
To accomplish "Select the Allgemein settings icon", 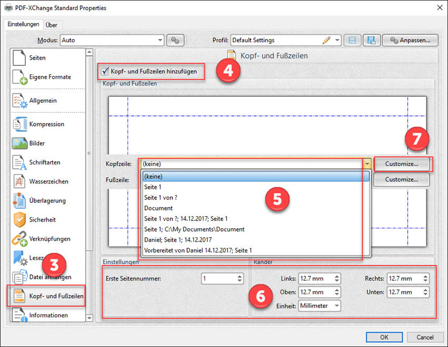I will 20,101.
